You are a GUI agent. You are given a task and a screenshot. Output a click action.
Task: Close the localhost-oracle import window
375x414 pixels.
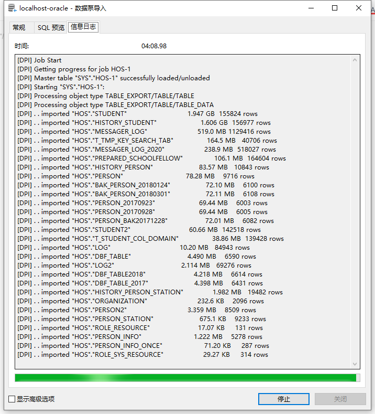[359, 8]
